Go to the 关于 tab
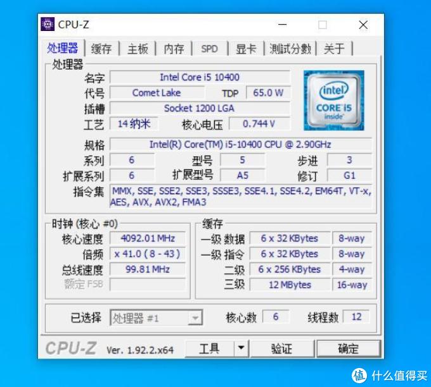The height and width of the screenshot is (387, 431). (334, 49)
